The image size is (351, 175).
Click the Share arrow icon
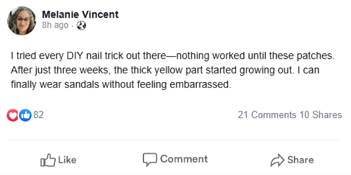[277, 160]
